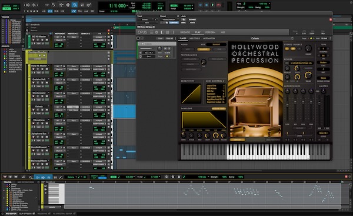353x216 pixels.
Task: Open the Opus hamburger menu icon
Action: click(x=152, y=32)
